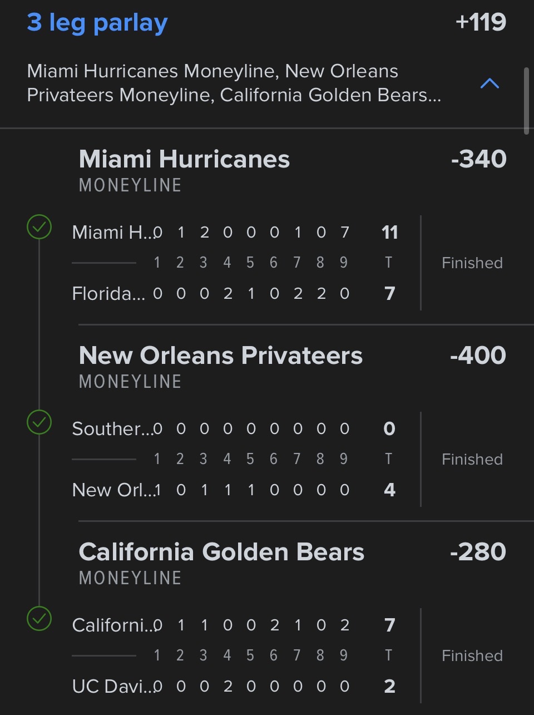Screen dimensions: 534x715
Task: Click the green checkmark for California Golden Bears leg
Action: pos(39,619)
